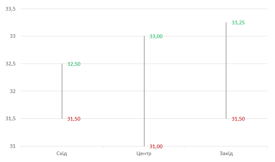275x162 pixels.
Task: Select the red 31,50 label for Схід
Action: click(74, 119)
